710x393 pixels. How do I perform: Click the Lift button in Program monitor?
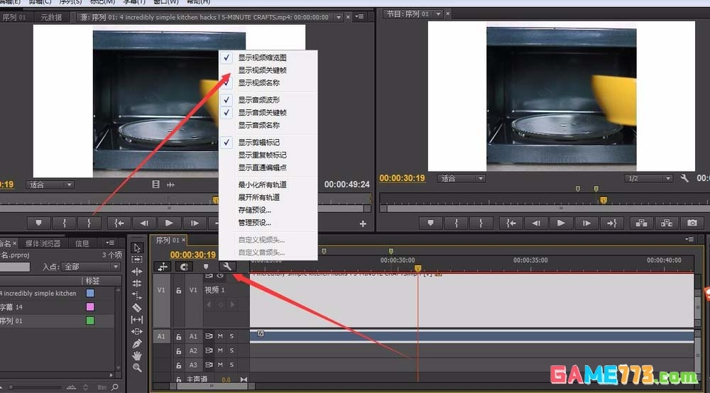click(641, 223)
